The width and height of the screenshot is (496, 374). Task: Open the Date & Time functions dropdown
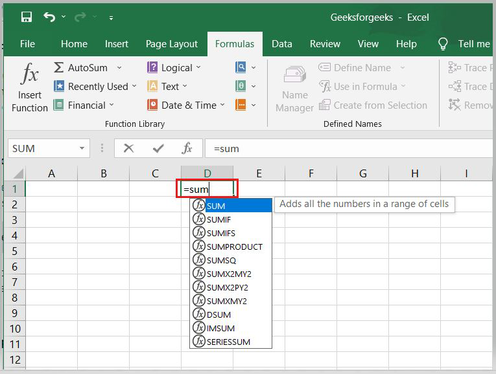(186, 105)
